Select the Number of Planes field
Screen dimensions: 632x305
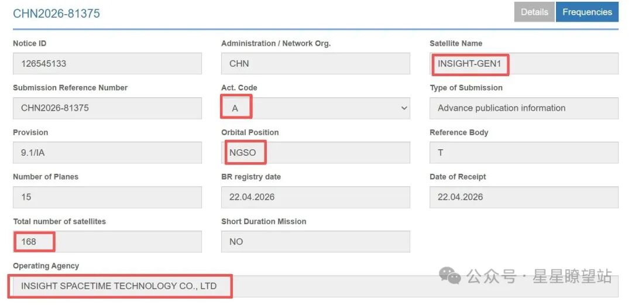(x=107, y=197)
